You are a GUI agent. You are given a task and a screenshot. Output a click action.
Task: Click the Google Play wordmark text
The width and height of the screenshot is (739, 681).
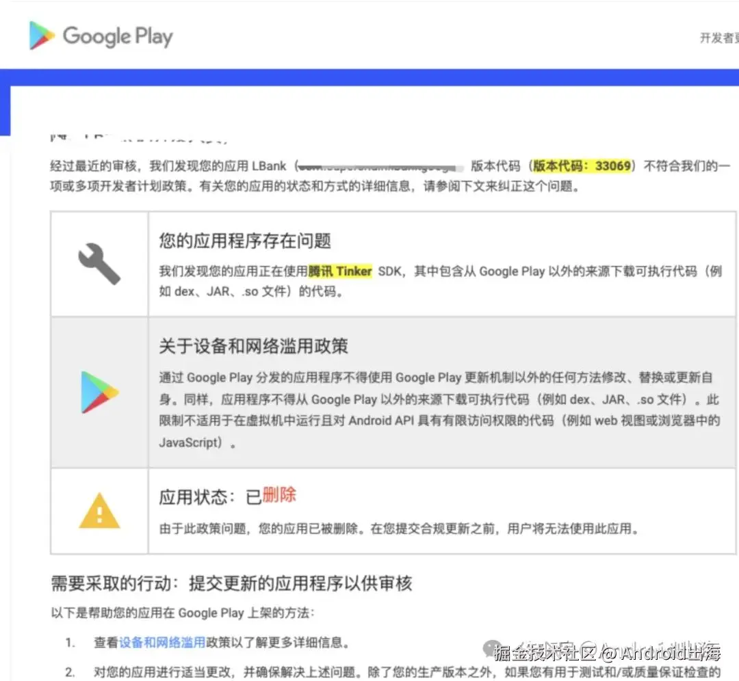coord(118,37)
